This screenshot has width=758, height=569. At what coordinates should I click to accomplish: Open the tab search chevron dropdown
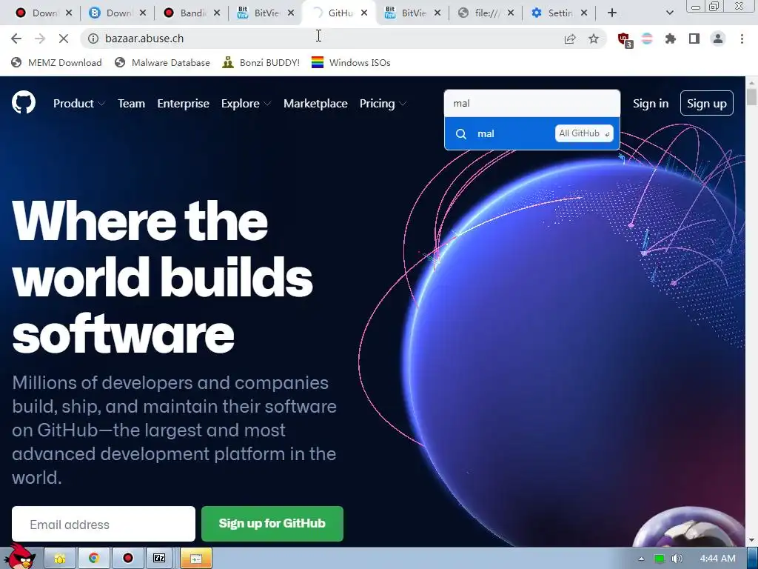click(x=669, y=13)
